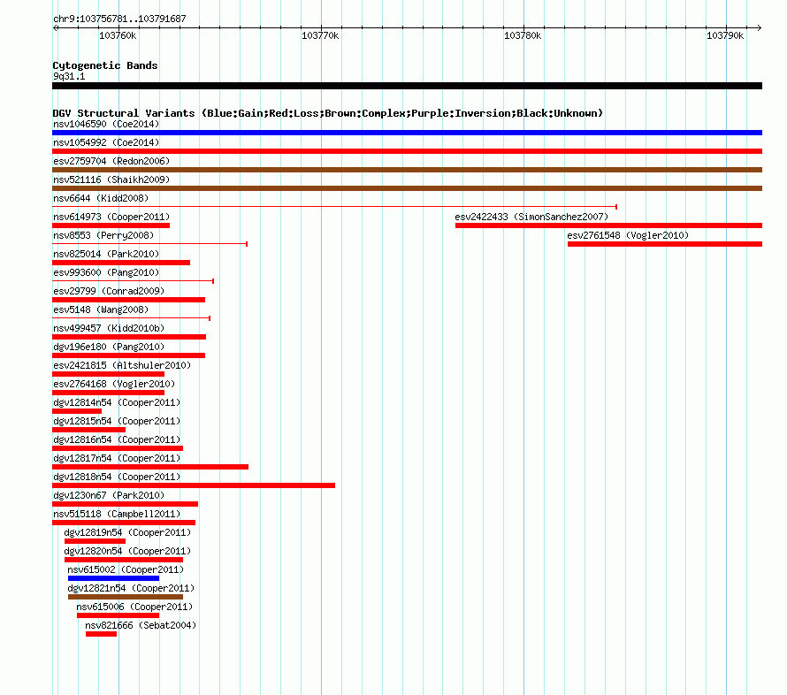
Task: Click the 103790k ruler marker
Action: coord(725,35)
